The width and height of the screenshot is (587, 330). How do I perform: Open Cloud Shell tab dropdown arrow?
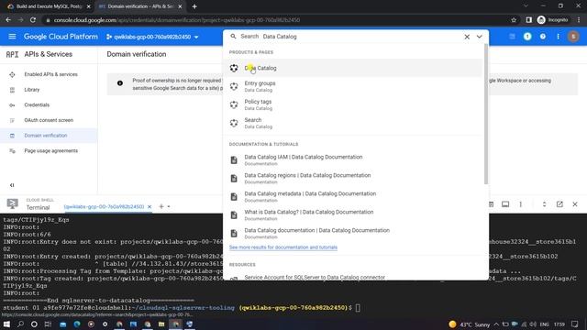pos(169,206)
